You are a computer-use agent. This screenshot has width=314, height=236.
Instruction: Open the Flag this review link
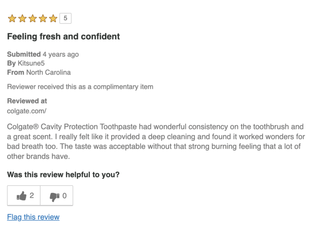pos(33,217)
